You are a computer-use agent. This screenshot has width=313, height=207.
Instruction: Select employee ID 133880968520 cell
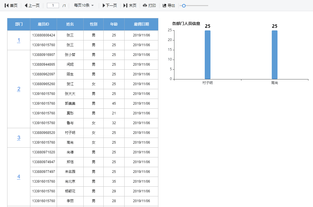click(x=44, y=133)
